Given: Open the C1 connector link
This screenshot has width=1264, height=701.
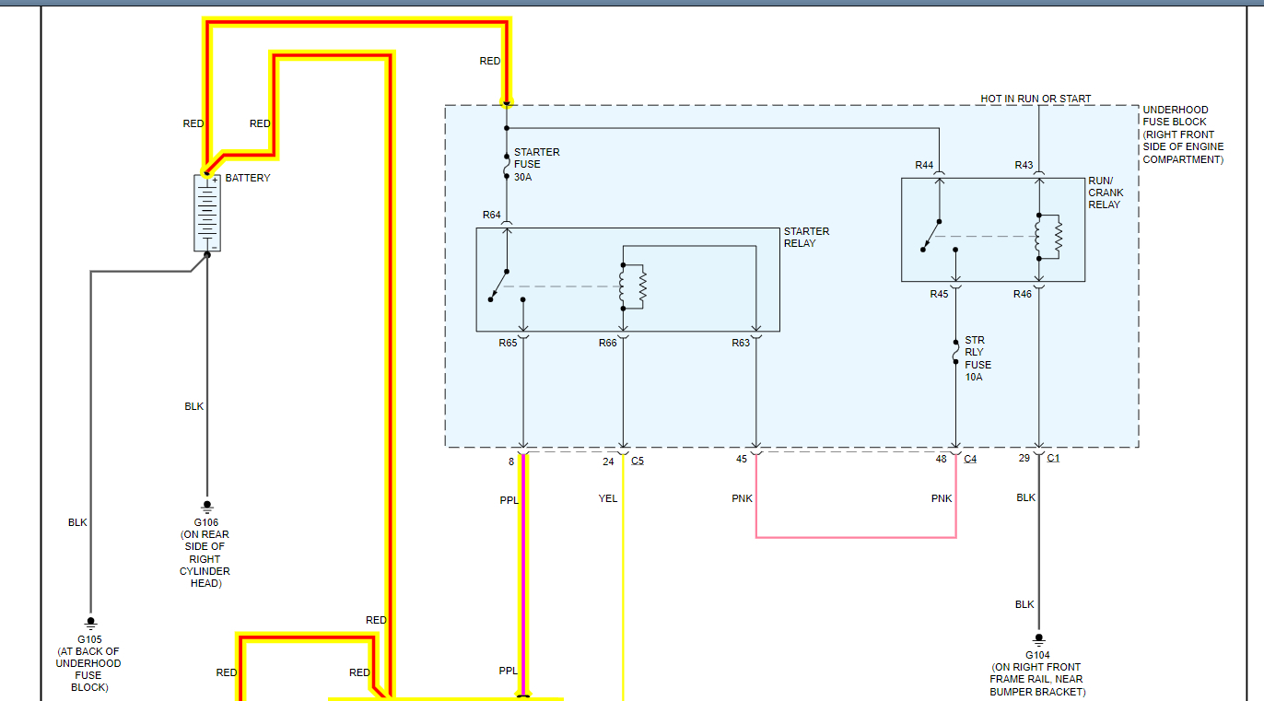Looking at the screenshot, I should tap(1053, 458).
